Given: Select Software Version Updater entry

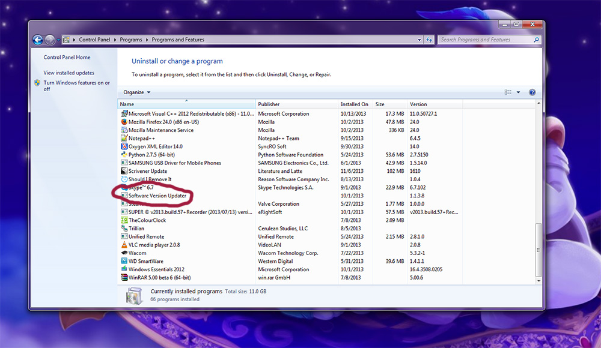Looking at the screenshot, I should coord(157,196).
